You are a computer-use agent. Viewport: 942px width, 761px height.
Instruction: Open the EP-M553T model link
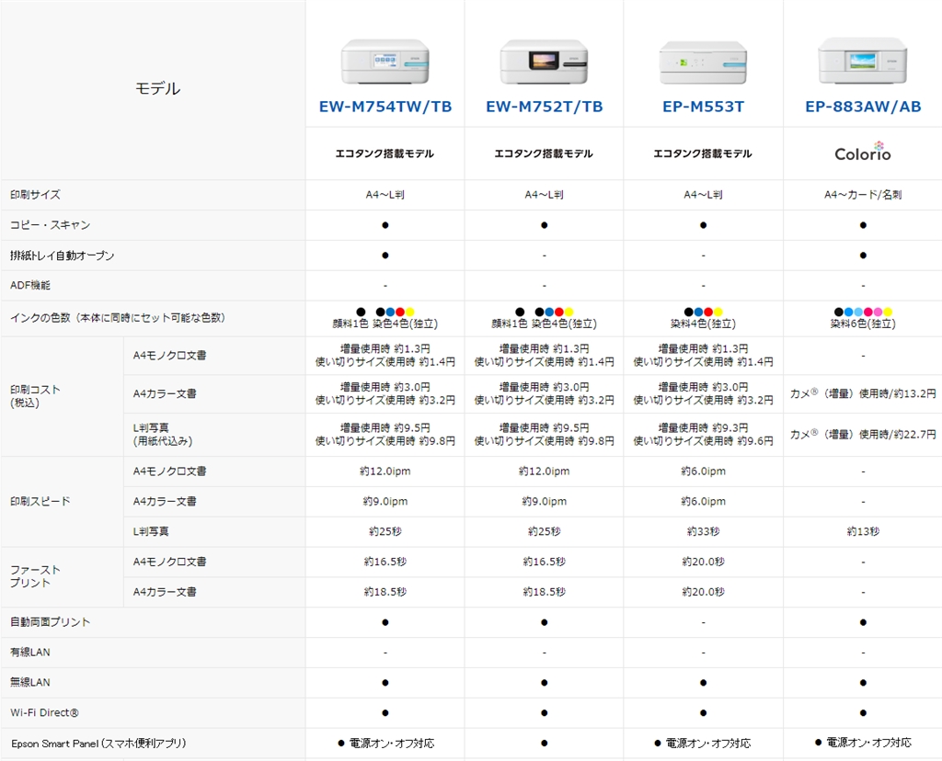coord(704,107)
